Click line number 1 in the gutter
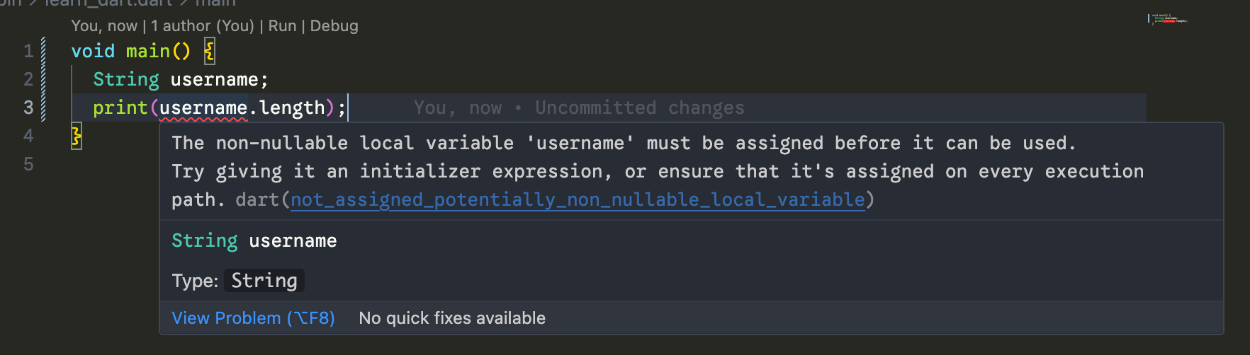 28,51
